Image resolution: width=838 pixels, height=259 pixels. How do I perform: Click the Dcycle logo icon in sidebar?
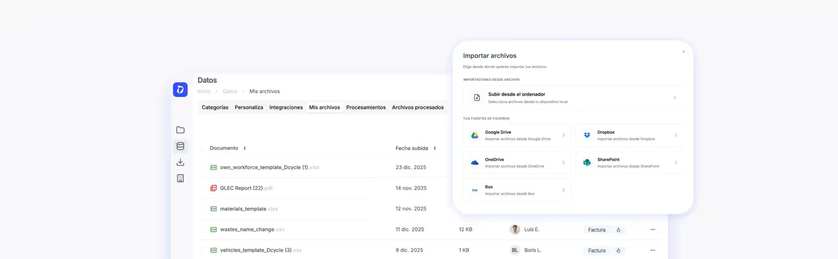(x=180, y=90)
